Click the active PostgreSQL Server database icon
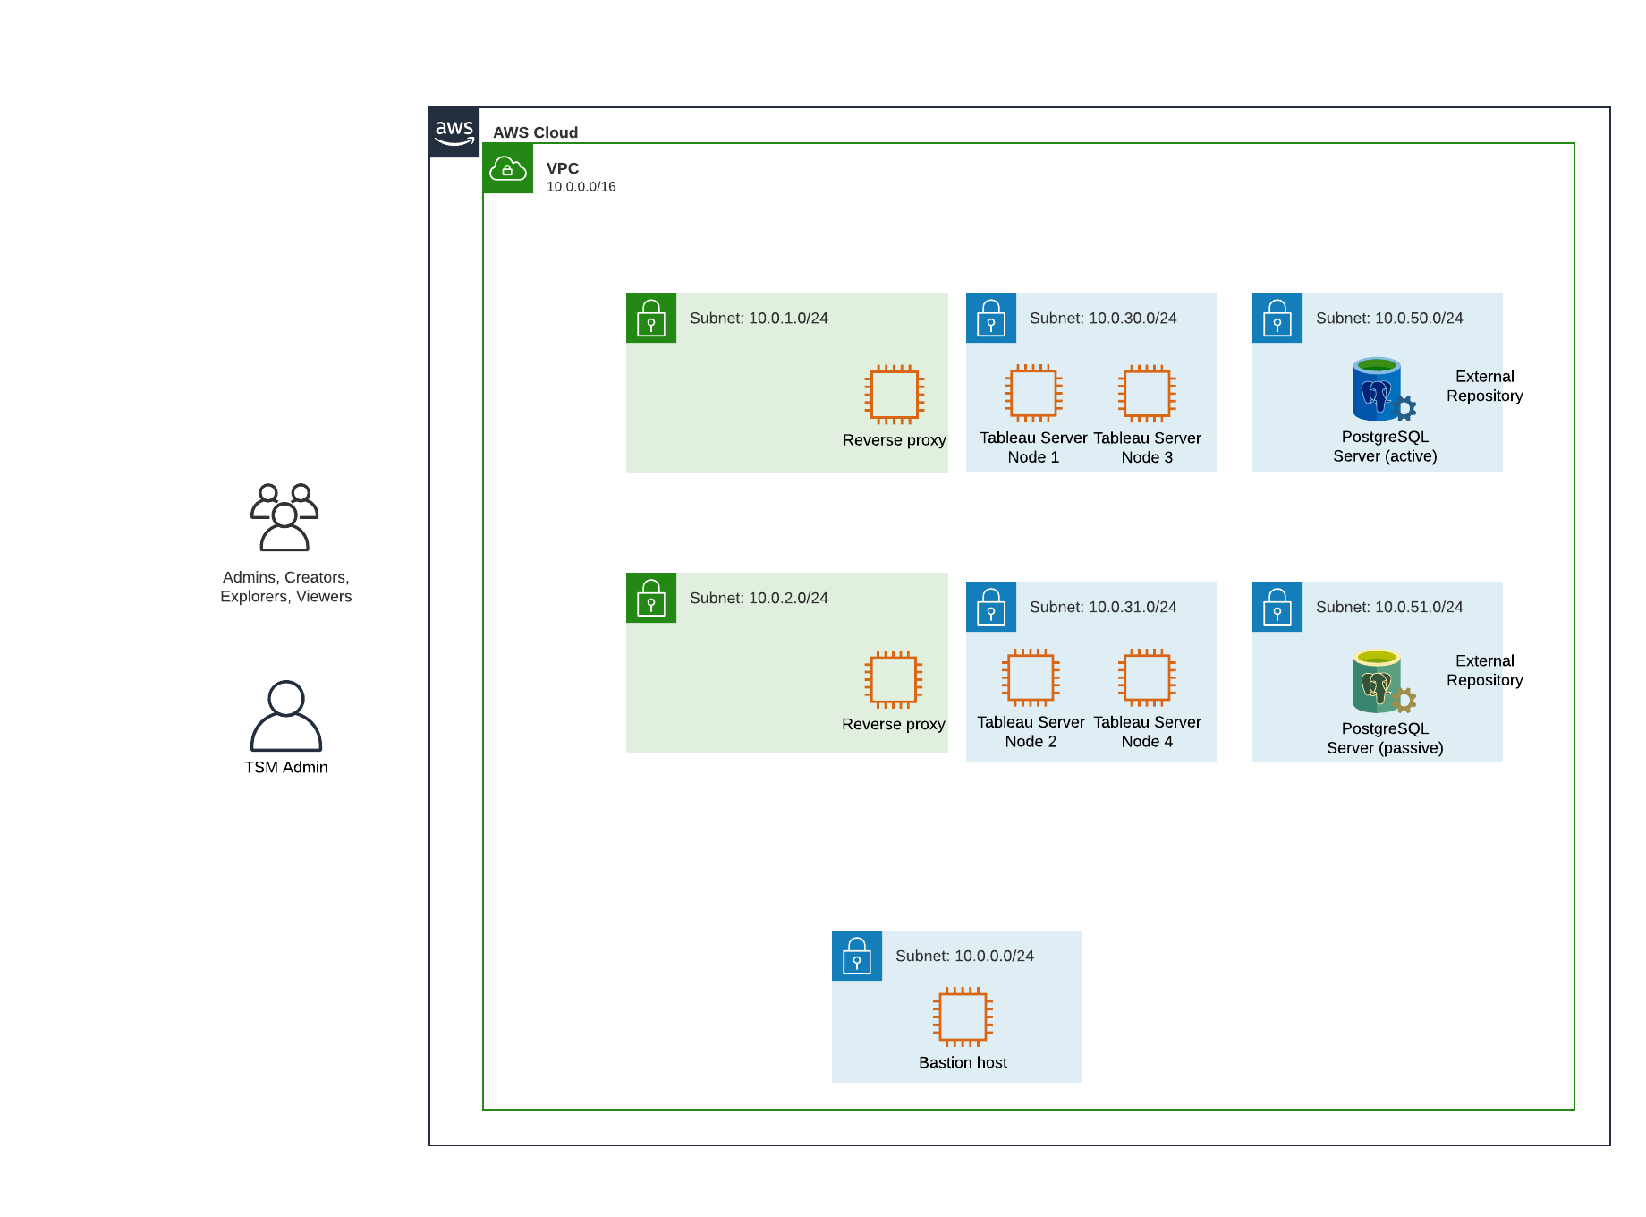Image resolution: width=1646 pixels, height=1217 pixels. 1384,390
